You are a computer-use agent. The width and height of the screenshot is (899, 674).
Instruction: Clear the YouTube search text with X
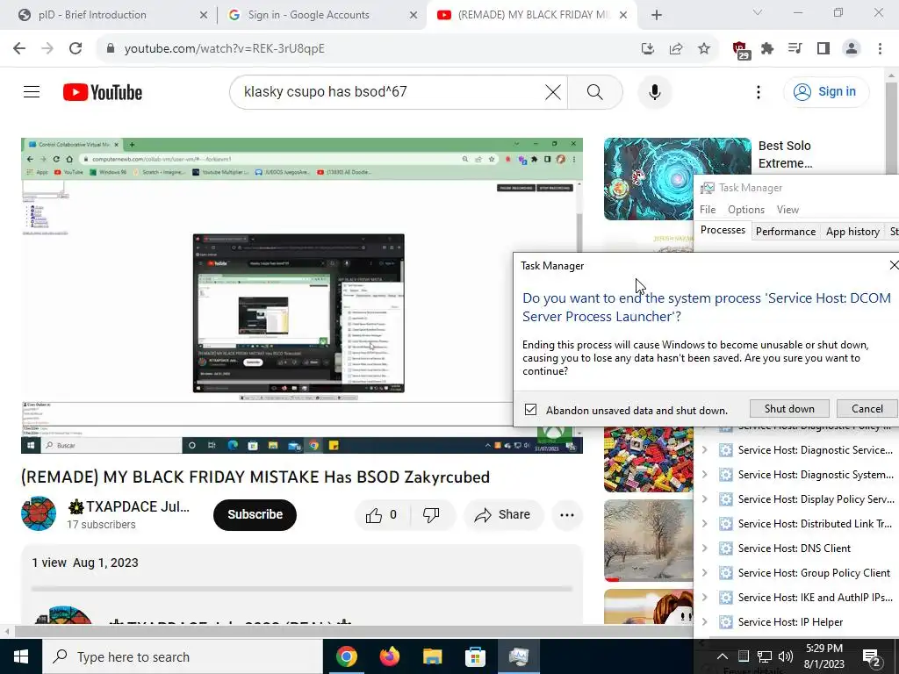click(x=553, y=91)
